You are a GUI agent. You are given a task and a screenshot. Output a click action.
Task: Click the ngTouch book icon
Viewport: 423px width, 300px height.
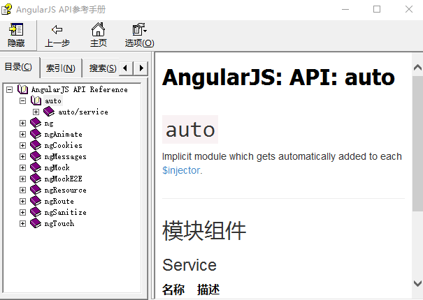(36, 223)
